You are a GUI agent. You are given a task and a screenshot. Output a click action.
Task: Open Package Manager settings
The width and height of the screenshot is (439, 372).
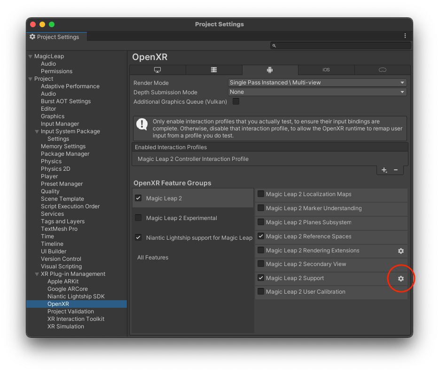65,154
